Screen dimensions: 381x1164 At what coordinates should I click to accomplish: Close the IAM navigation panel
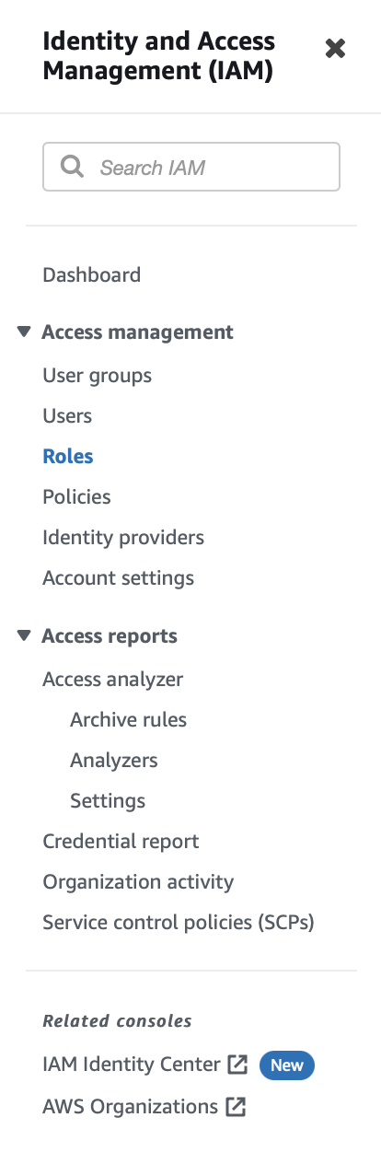click(x=335, y=49)
